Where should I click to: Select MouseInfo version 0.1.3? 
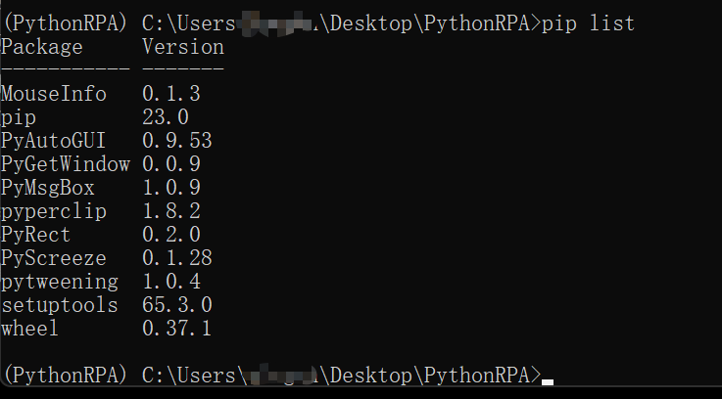(171, 94)
